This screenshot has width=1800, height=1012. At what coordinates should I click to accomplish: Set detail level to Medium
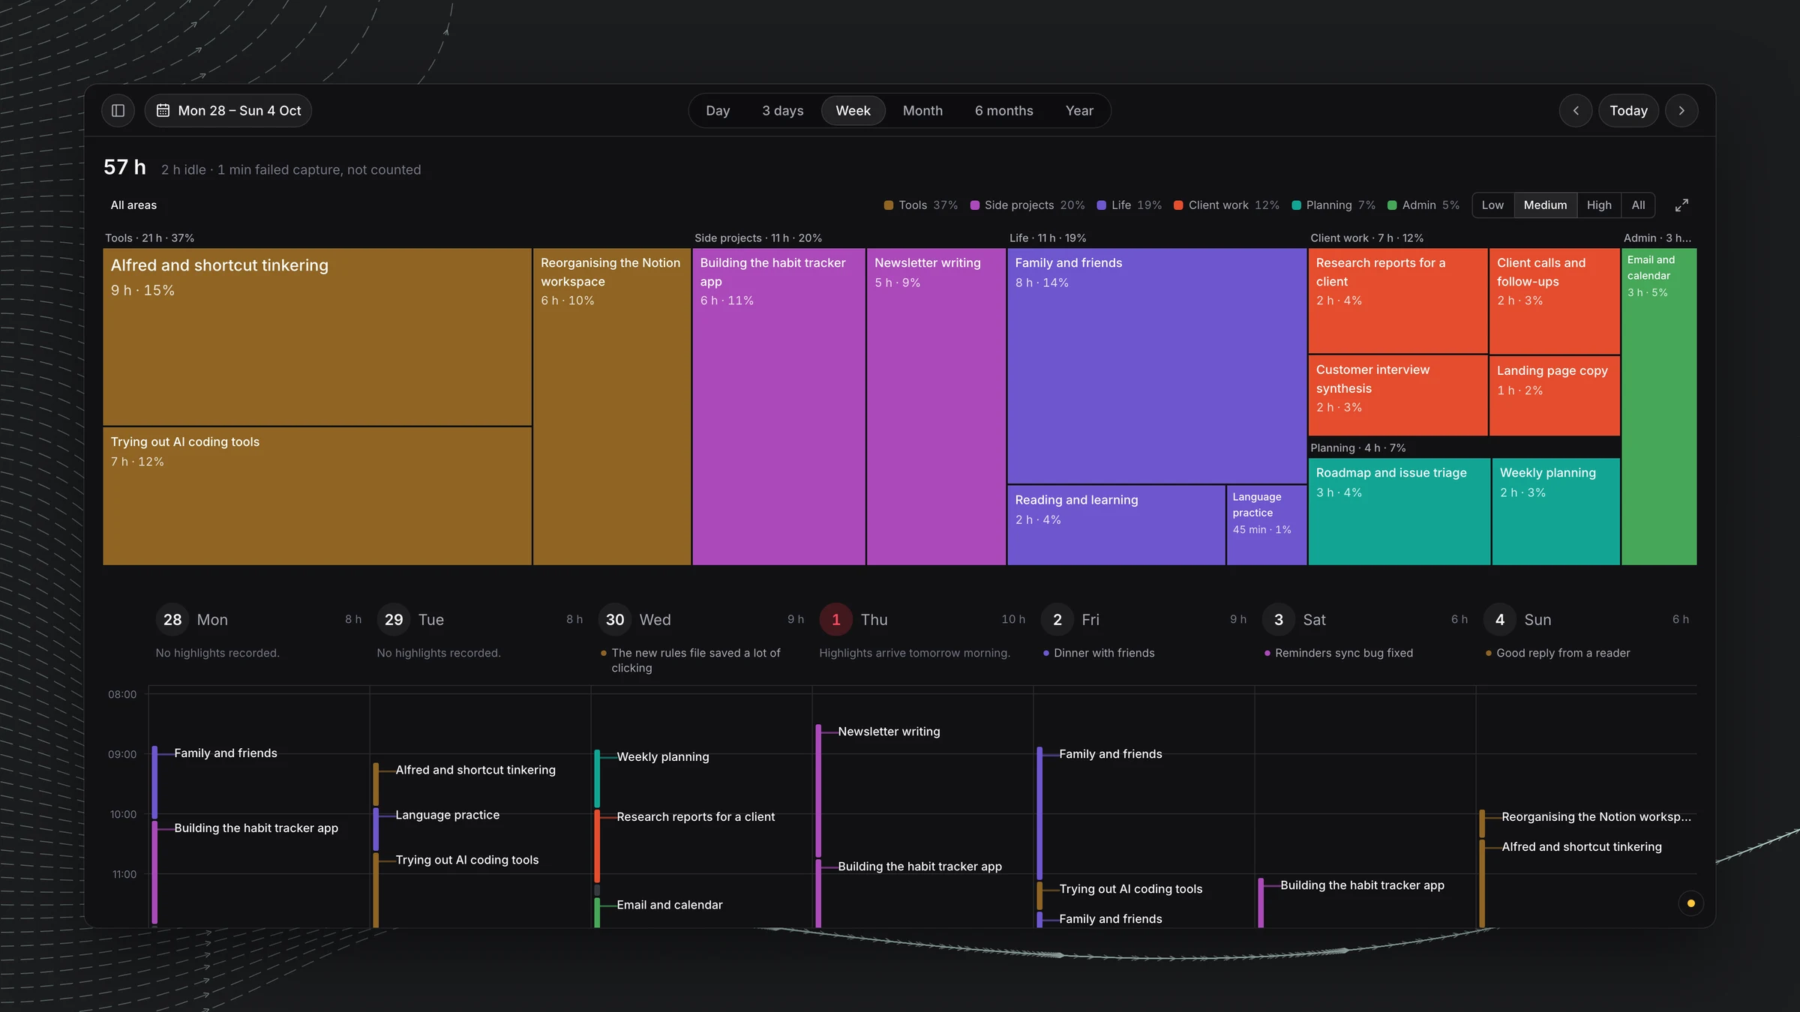pyautogui.click(x=1545, y=205)
